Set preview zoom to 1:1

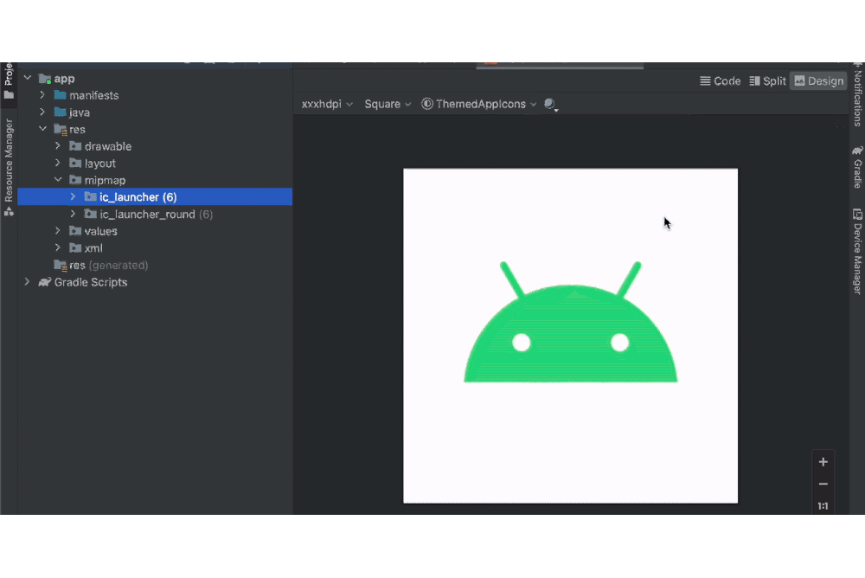click(823, 505)
